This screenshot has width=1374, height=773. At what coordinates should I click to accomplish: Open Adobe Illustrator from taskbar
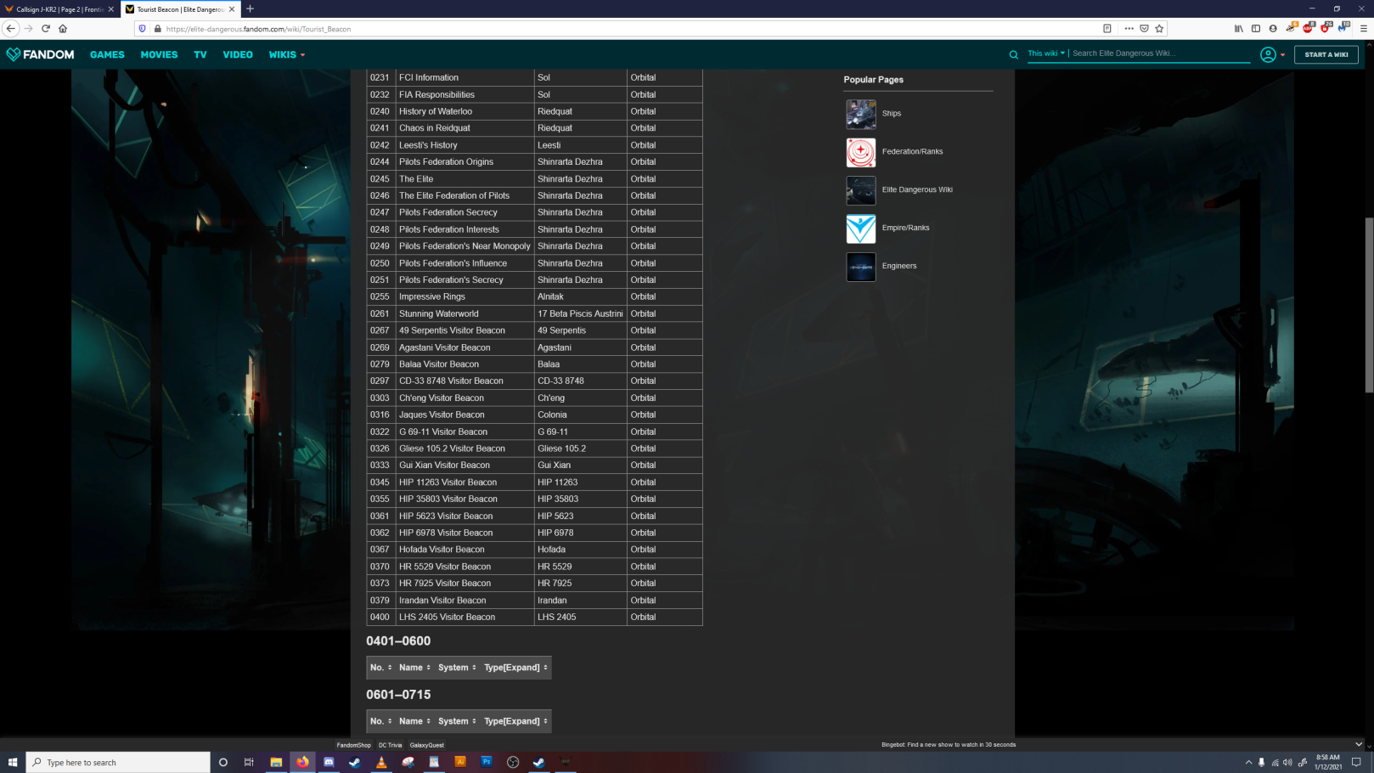tap(460, 762)
